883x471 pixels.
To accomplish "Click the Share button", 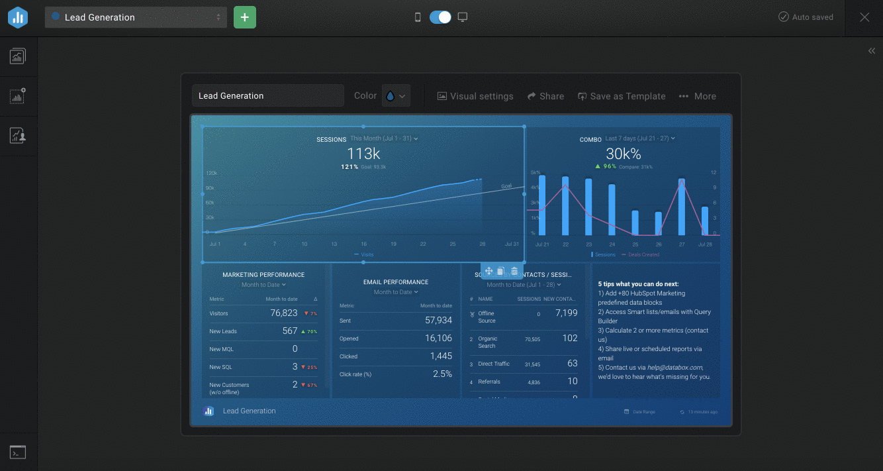I will point(545,96).
